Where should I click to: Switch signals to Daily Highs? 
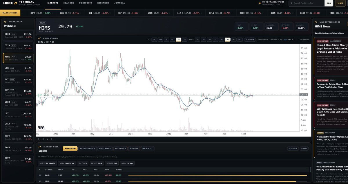point(105,148)
